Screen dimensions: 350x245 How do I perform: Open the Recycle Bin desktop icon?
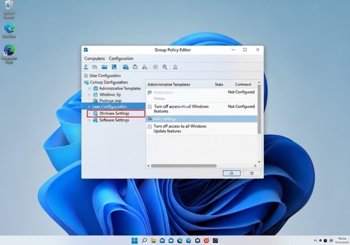click(9, 10)
